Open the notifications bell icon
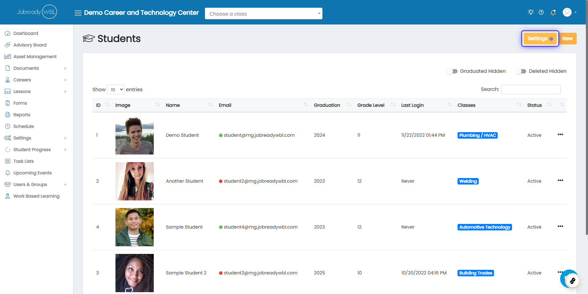This screenshot has height=294, width=588. 553,12
